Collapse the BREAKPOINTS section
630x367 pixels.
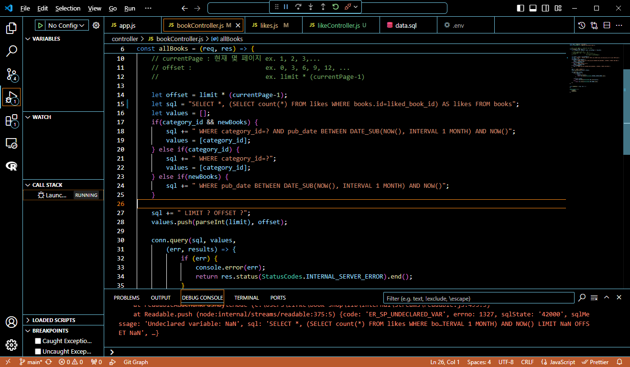click(x=64, y=331)
